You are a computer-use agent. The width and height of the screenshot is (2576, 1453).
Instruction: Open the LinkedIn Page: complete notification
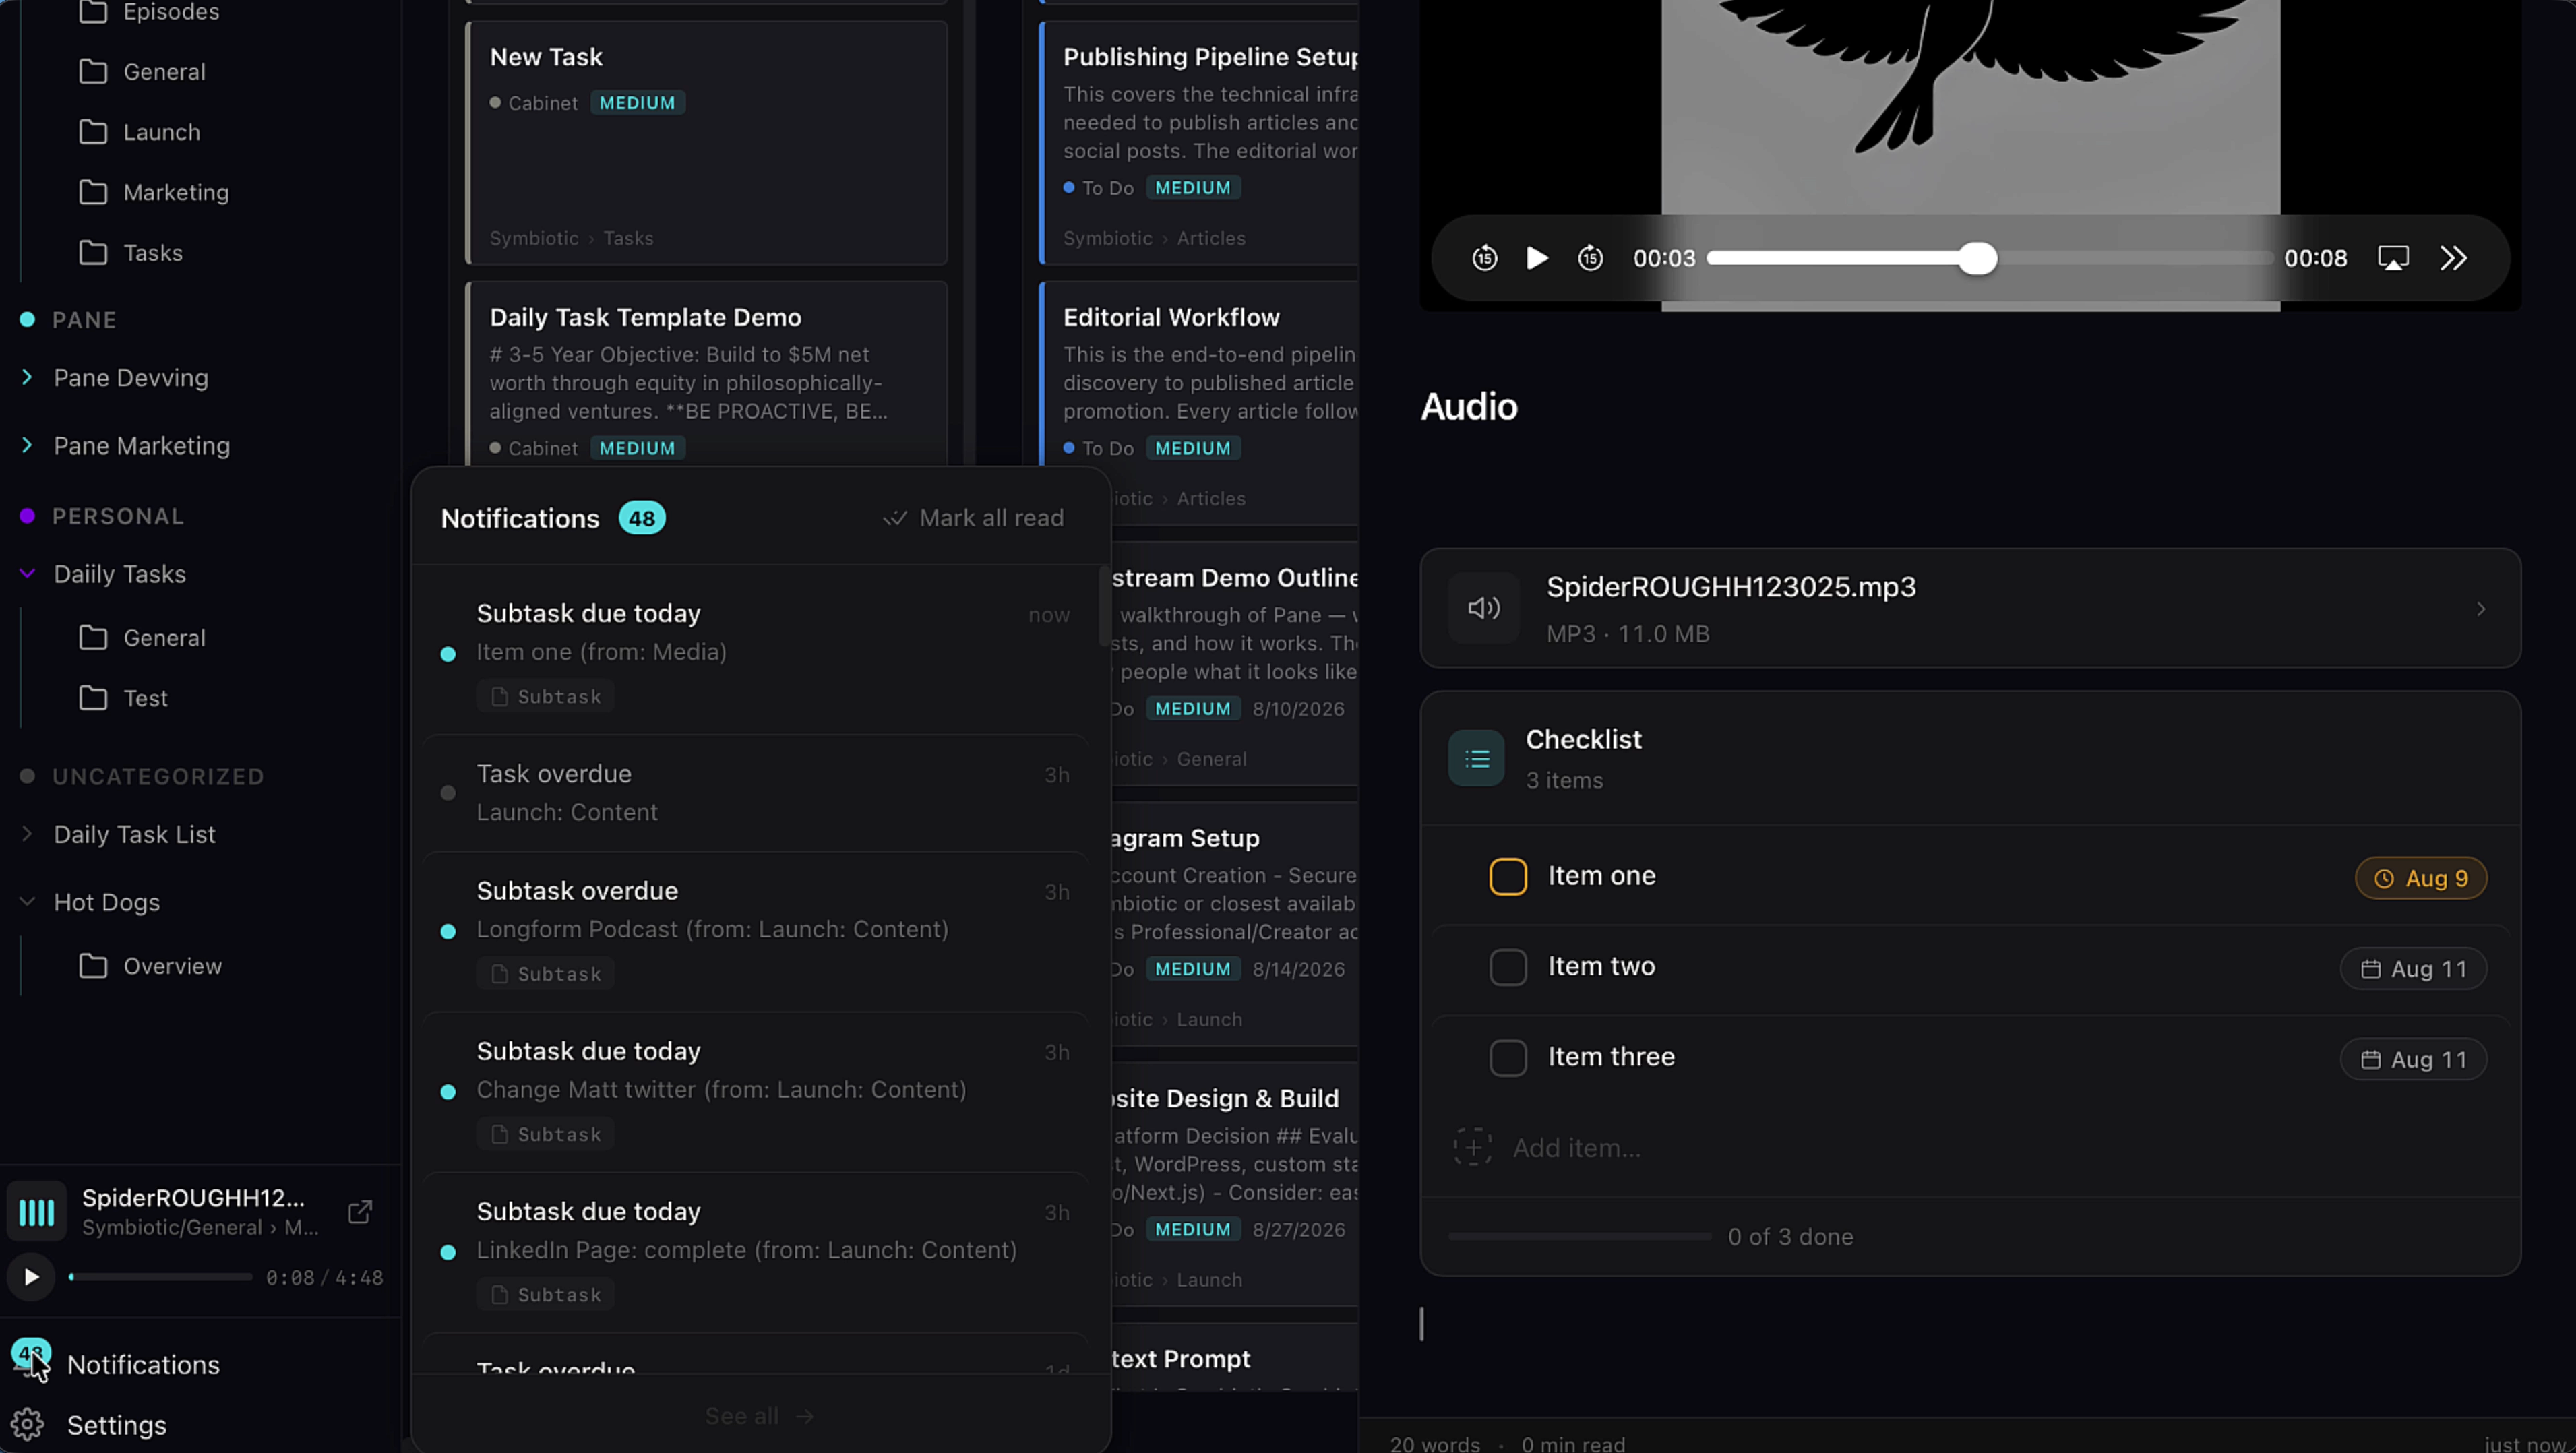tap(756, 1252)
